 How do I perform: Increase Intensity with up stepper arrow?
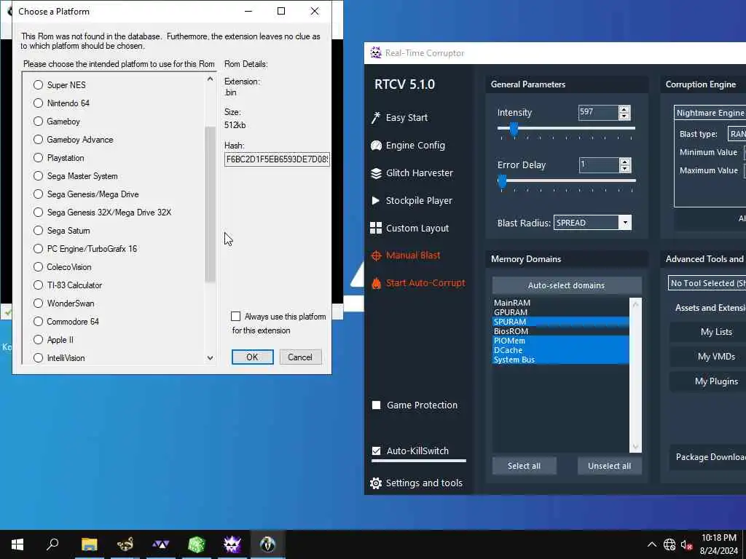pyautogui.click(x=624, y=109)
